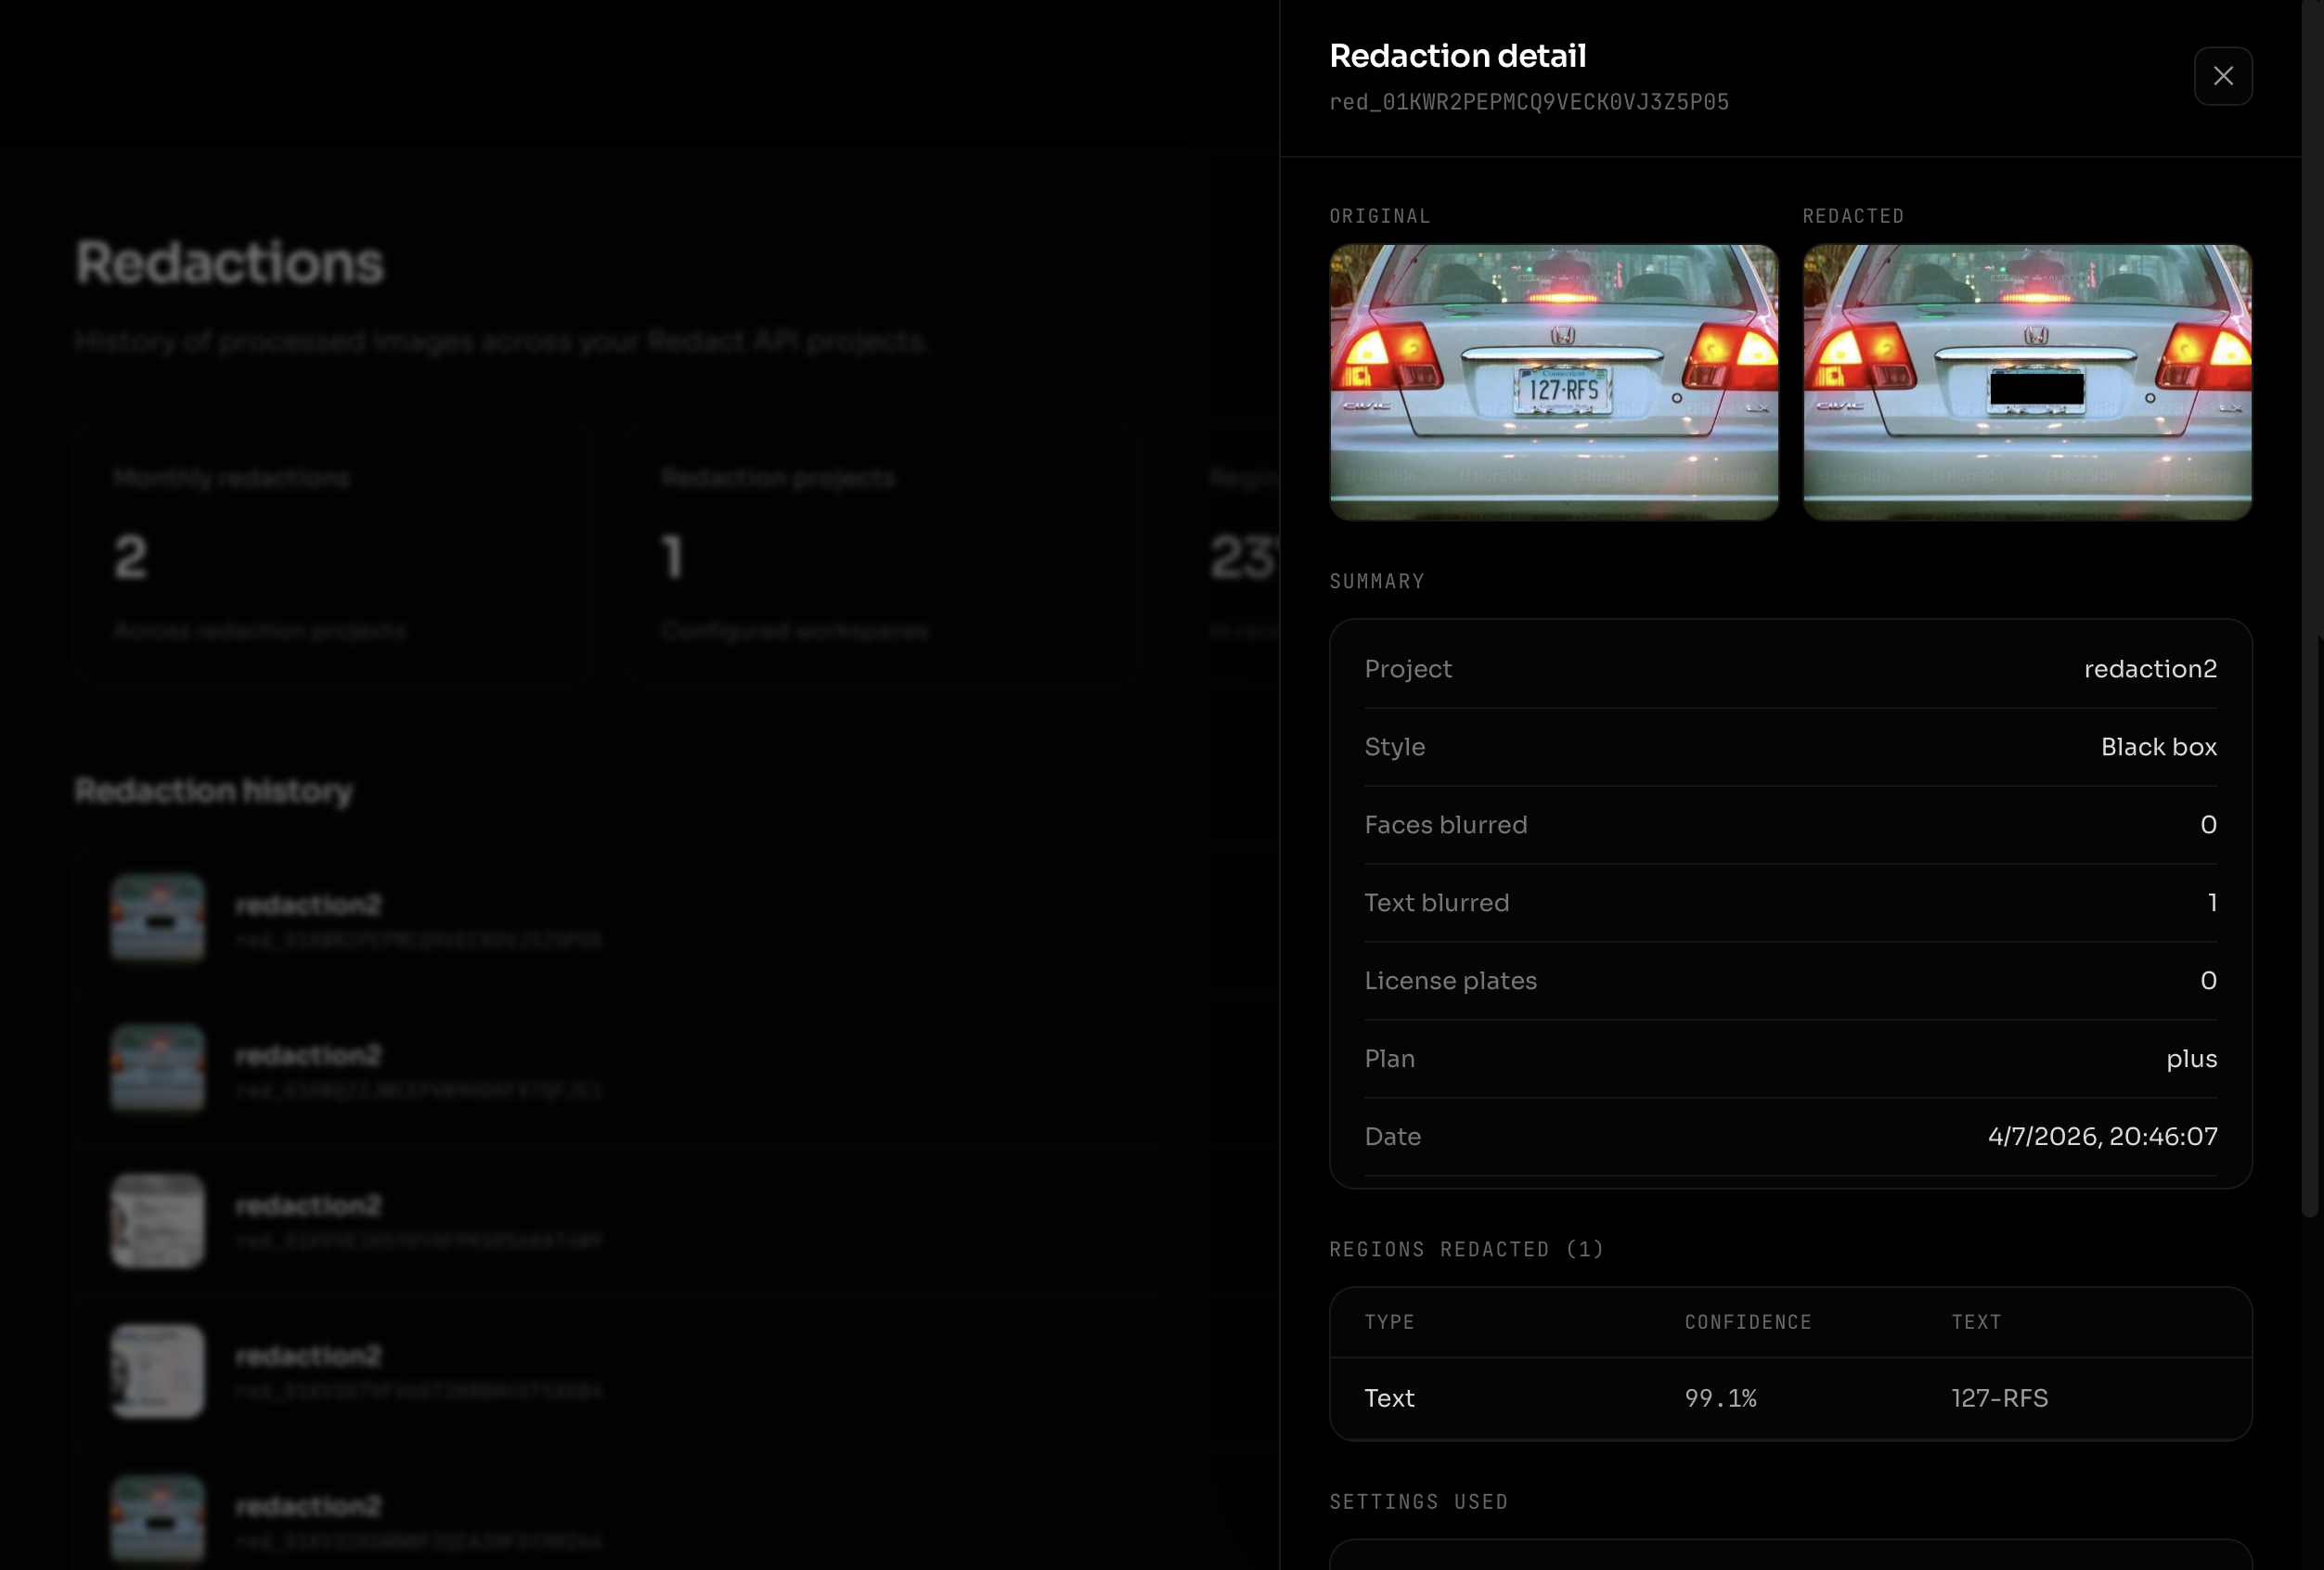This screenshot has width=2324, height=1570.
Task: Select the redaction ID red_01KWR2PEPMCQ9VECK0VJ3Z5P05 text
Action: pos(1528,102)
